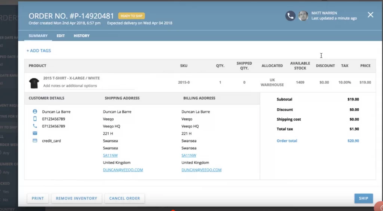Click the credit card payment icon
The image size is (383, 211).
coord(35,140)
